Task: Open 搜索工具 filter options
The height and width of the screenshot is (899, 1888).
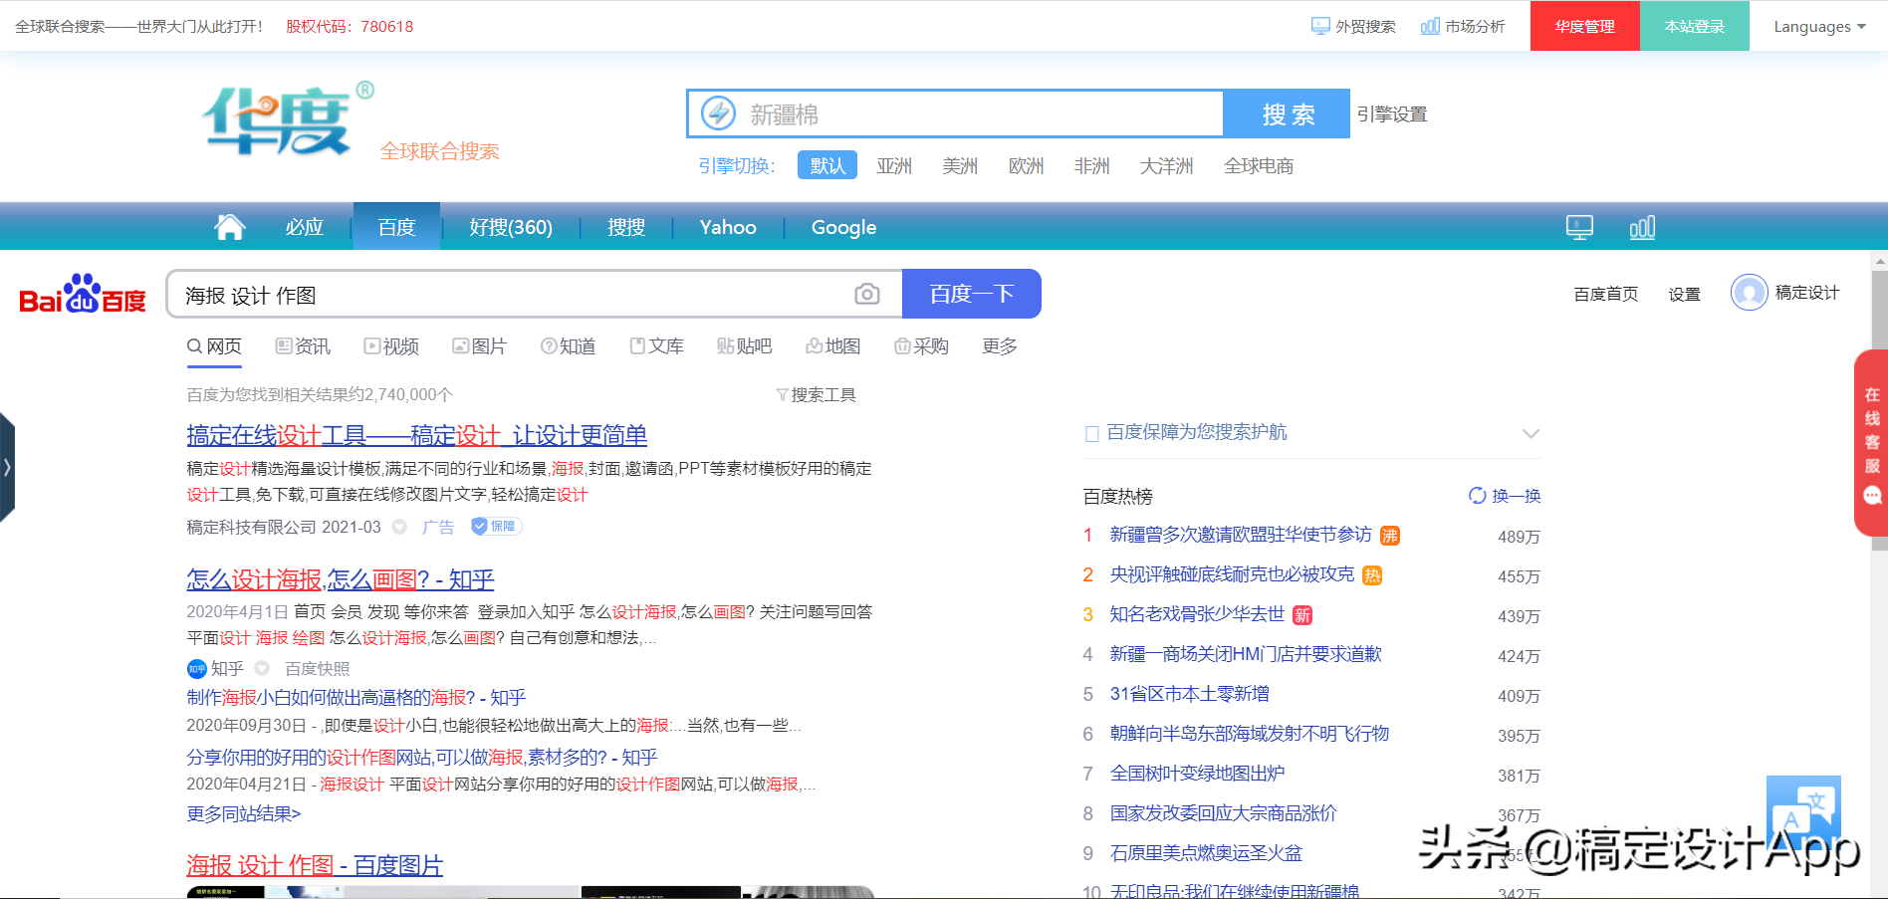Action: (x=816, y=395)
